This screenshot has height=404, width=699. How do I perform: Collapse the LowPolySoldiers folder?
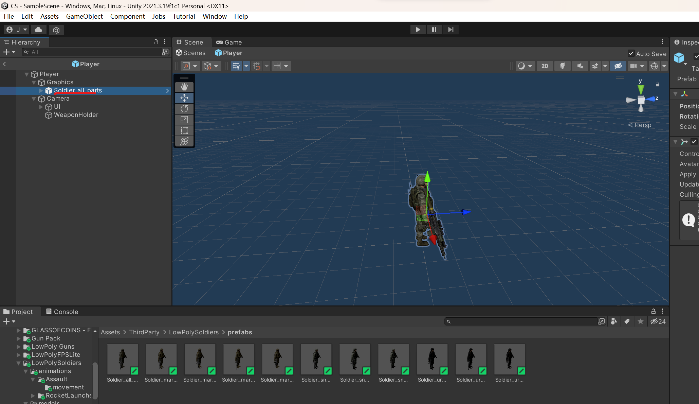point(19,363)
